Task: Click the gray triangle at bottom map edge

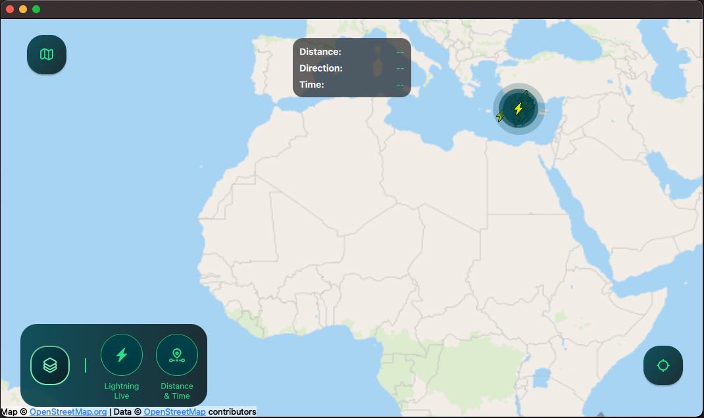Action: point(600,414)
